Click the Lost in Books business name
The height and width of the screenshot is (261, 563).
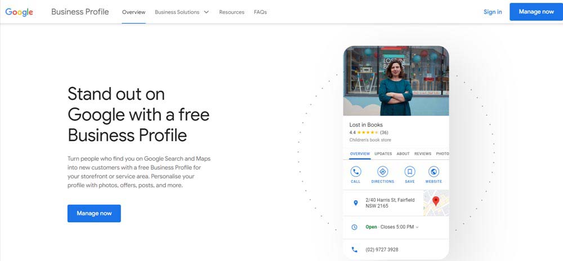366,125
